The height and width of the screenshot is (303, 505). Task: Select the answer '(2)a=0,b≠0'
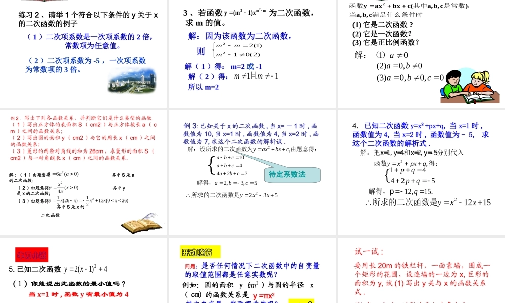[x=399, y=66]
